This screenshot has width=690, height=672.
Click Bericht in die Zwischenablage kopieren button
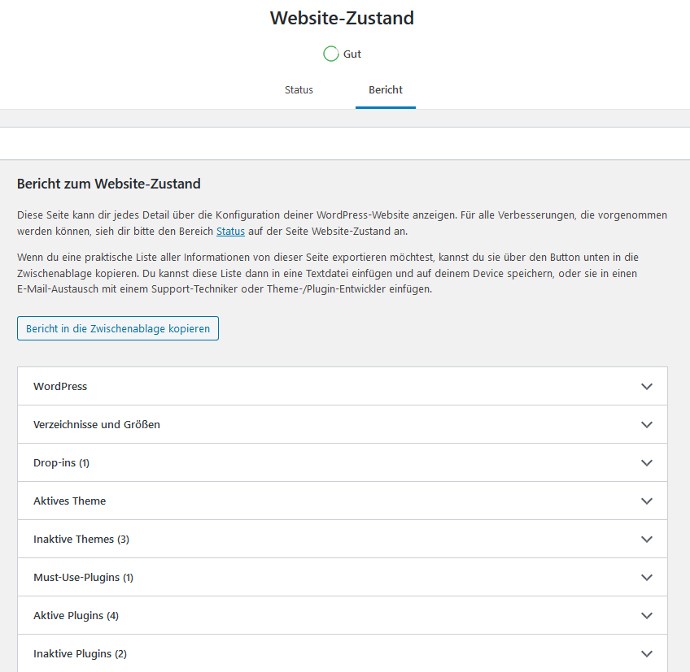[x=118, y=328]
